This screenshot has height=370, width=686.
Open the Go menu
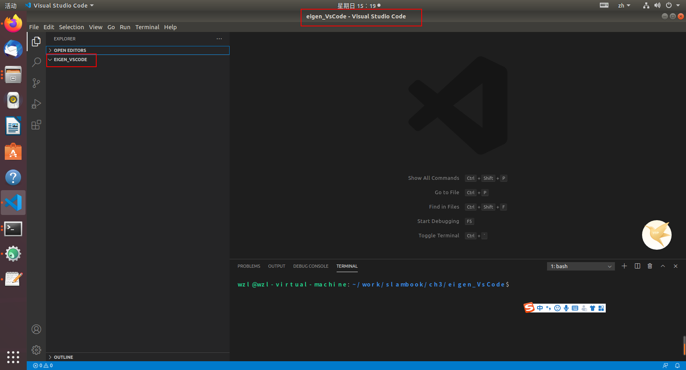point(111,27)
